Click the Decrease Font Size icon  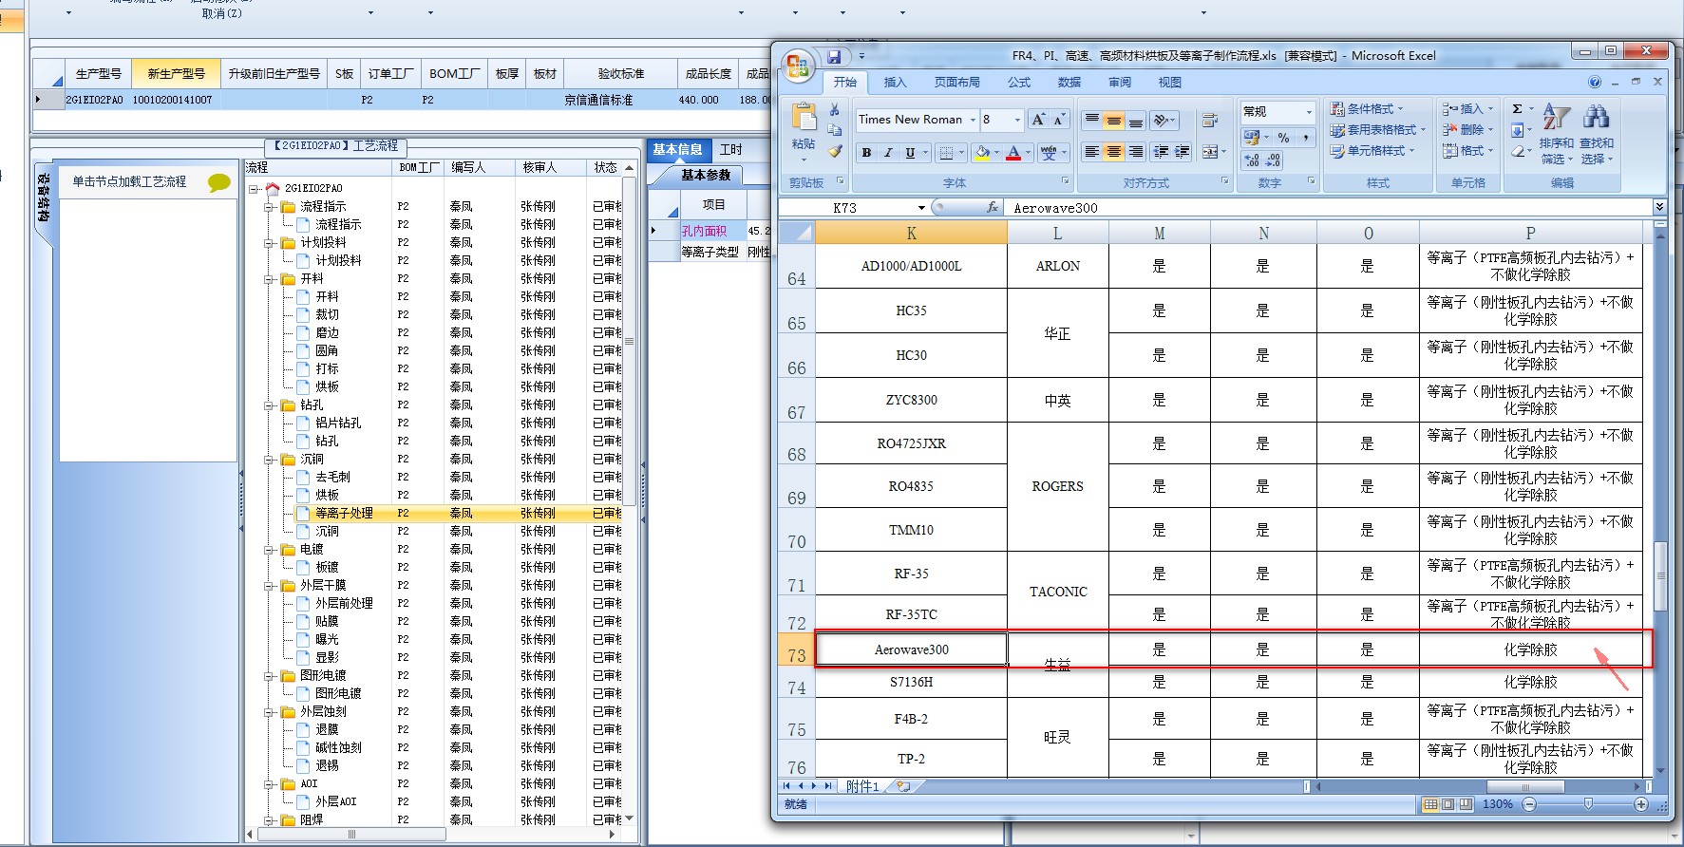coord(1058,120)
